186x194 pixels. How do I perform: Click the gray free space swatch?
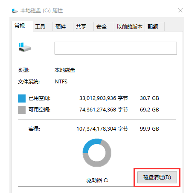point(22,110)
